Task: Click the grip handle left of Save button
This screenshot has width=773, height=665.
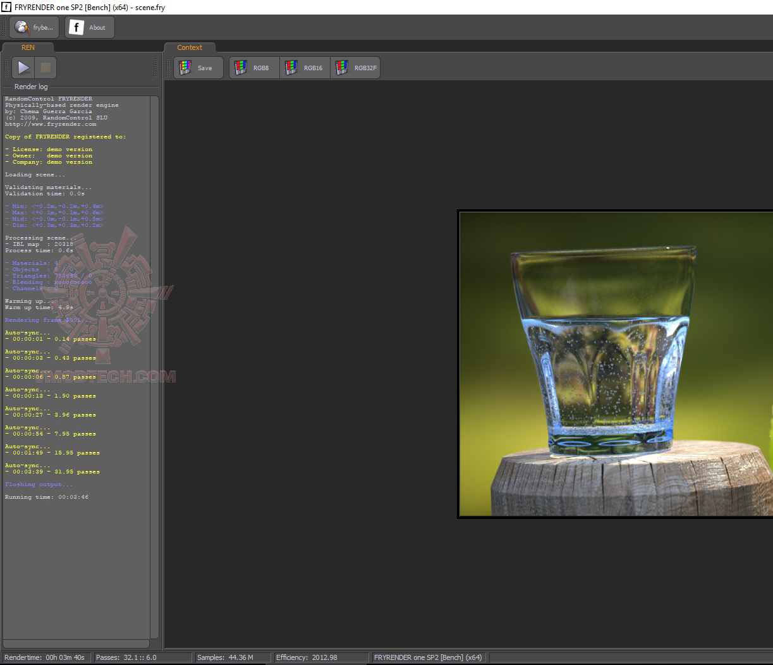Action: point(169,68)
